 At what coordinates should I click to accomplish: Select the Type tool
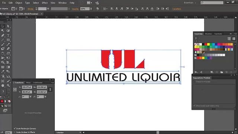pos(8,35)
